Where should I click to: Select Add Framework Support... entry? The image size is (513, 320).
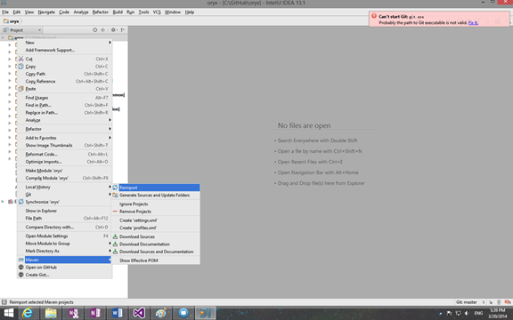click(x=64, y=50)
